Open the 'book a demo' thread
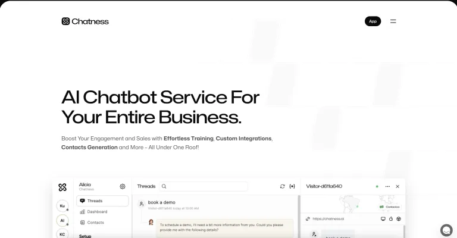457x238 pixels. pyautogui.click(x=161, y=202)
